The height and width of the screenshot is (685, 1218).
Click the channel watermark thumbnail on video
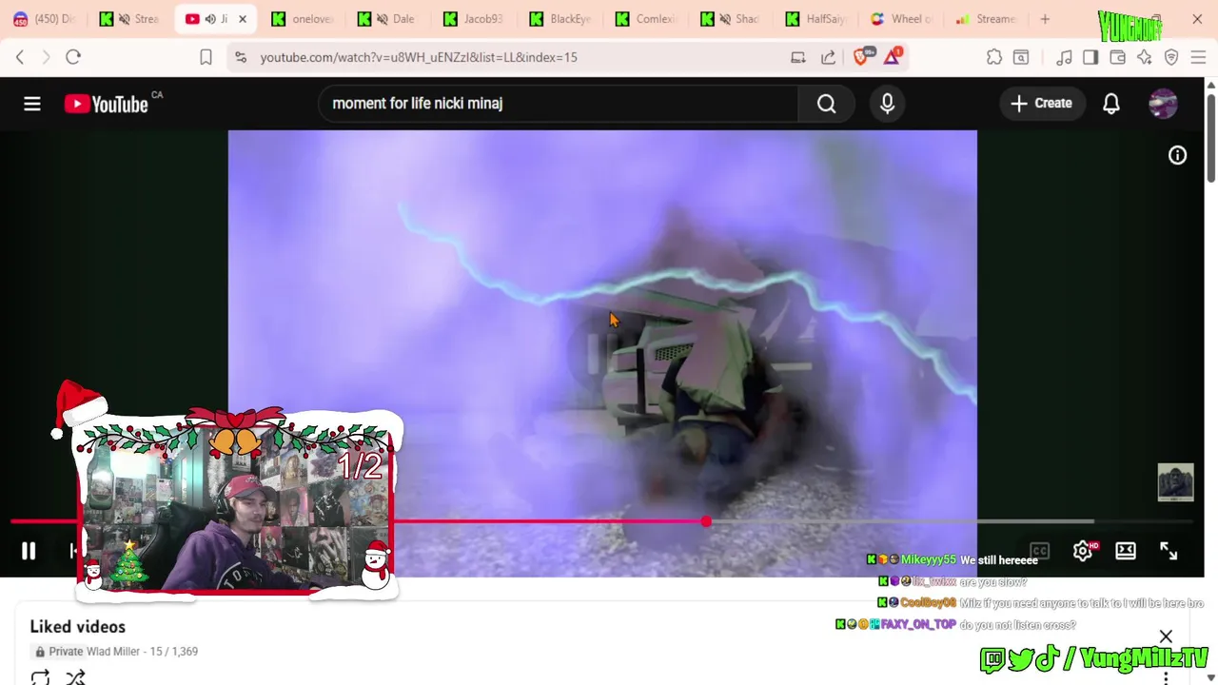coord(1175,482)
